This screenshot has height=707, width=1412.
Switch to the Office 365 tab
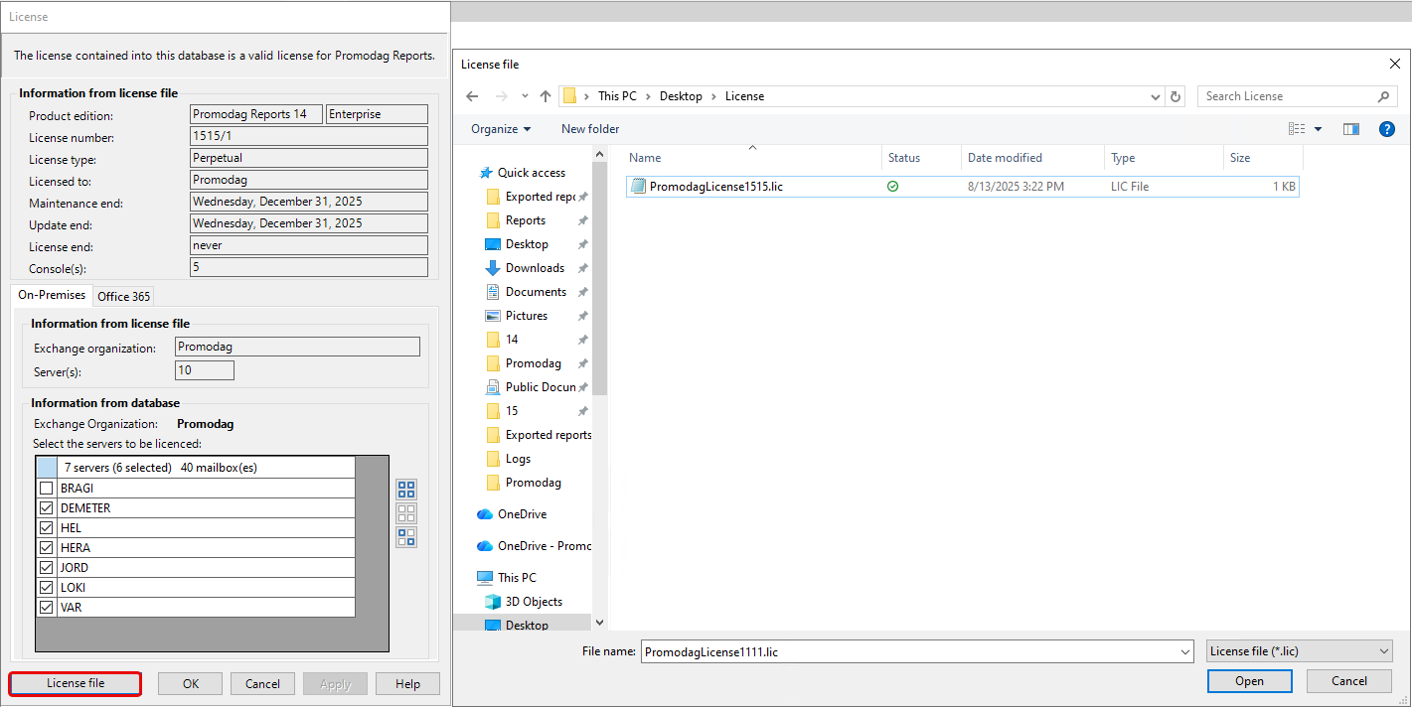[x=123, y=295]
